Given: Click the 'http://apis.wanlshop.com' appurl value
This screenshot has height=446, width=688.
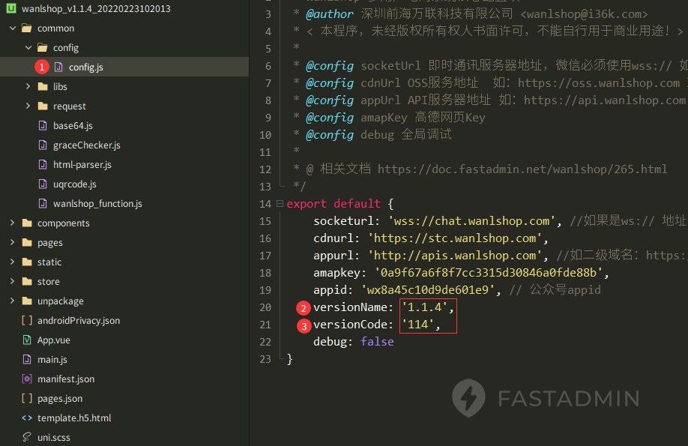Looking at the screenshot, I should [x=455, y=255].
